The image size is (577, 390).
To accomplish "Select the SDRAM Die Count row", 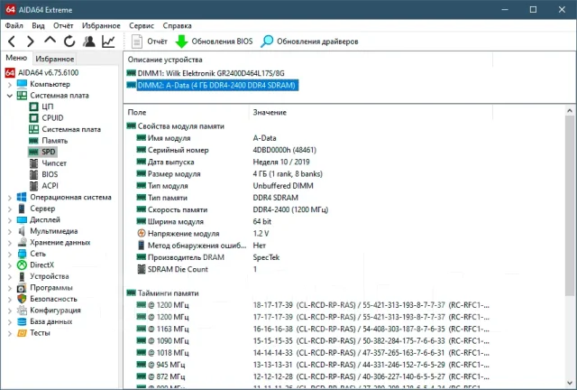I will tap(308, 269).
